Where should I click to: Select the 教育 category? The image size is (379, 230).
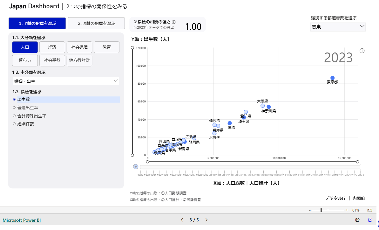tap(107, 47)
